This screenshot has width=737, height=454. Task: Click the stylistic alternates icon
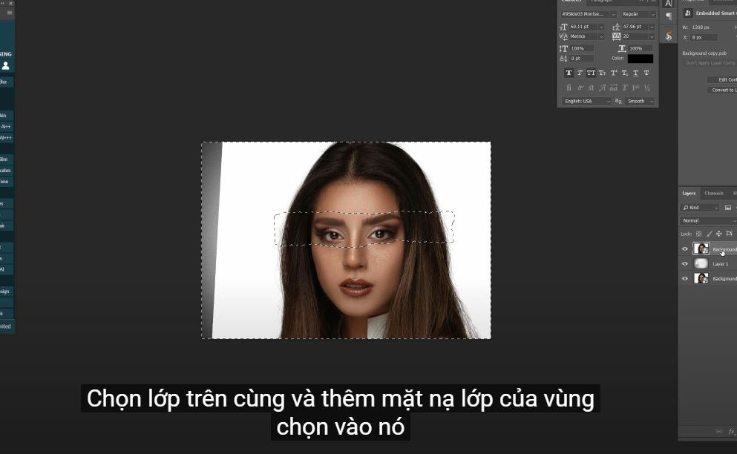613,88
